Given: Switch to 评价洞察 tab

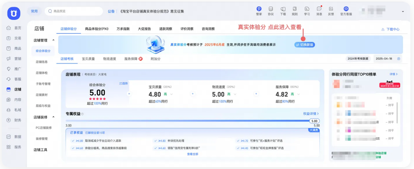Looking at the screenshot, I should point(187,29).
